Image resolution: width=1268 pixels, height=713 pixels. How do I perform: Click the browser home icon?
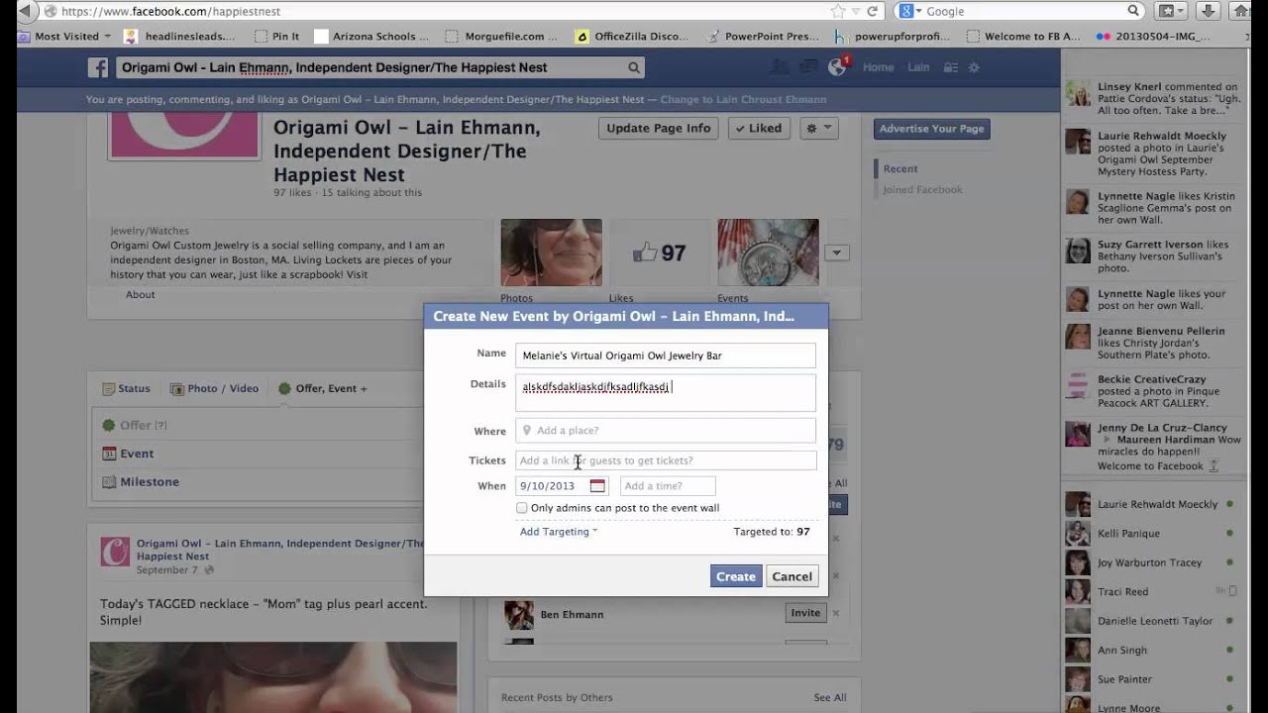[x=1241, y=11]
